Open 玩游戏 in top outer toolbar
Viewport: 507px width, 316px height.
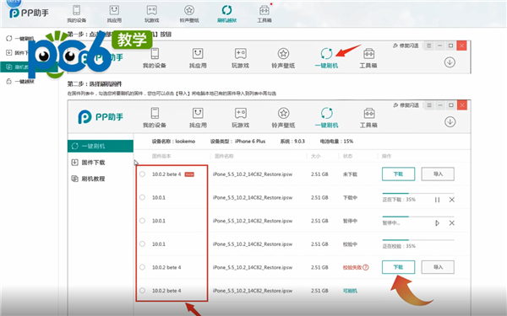click(151, 13)
